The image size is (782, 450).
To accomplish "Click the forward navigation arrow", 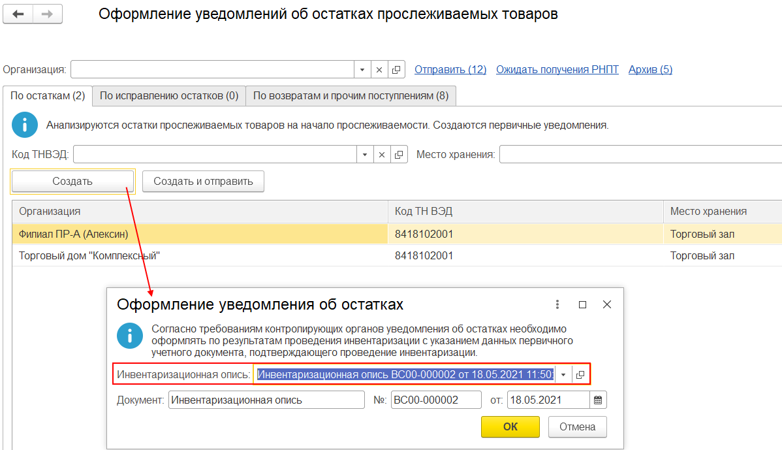I will pyautogui.click(x=47, y=14).
